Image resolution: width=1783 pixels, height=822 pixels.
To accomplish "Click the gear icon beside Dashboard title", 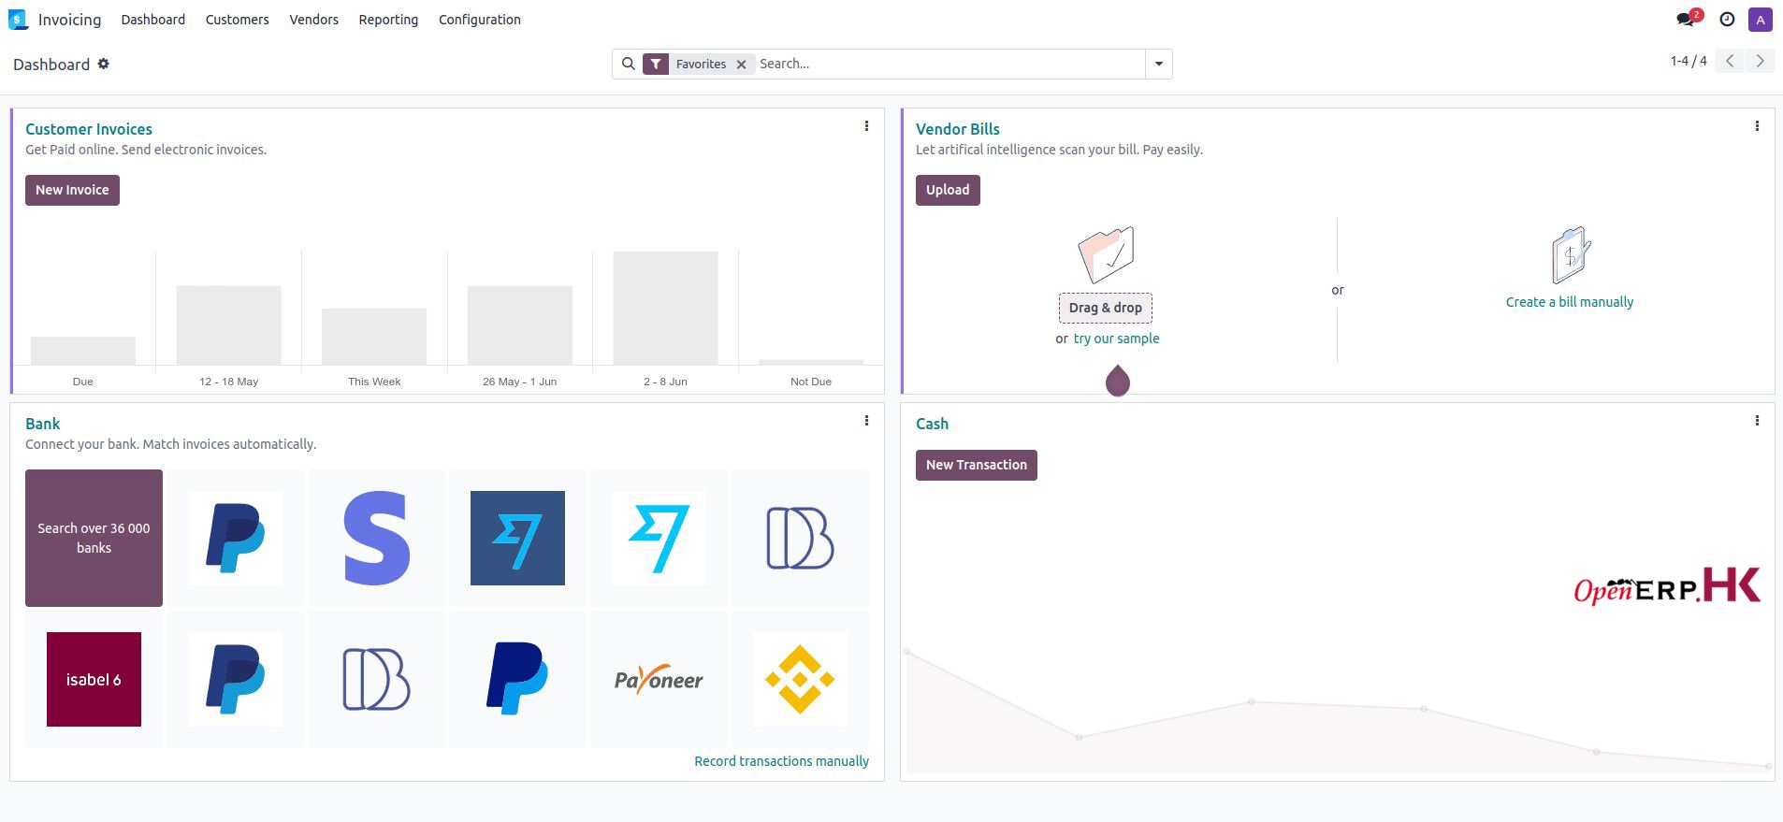I will [x=104, y=64].
